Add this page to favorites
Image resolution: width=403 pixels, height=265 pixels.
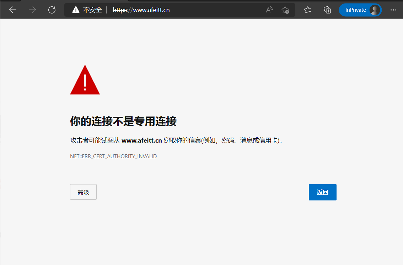coord(285,10)
